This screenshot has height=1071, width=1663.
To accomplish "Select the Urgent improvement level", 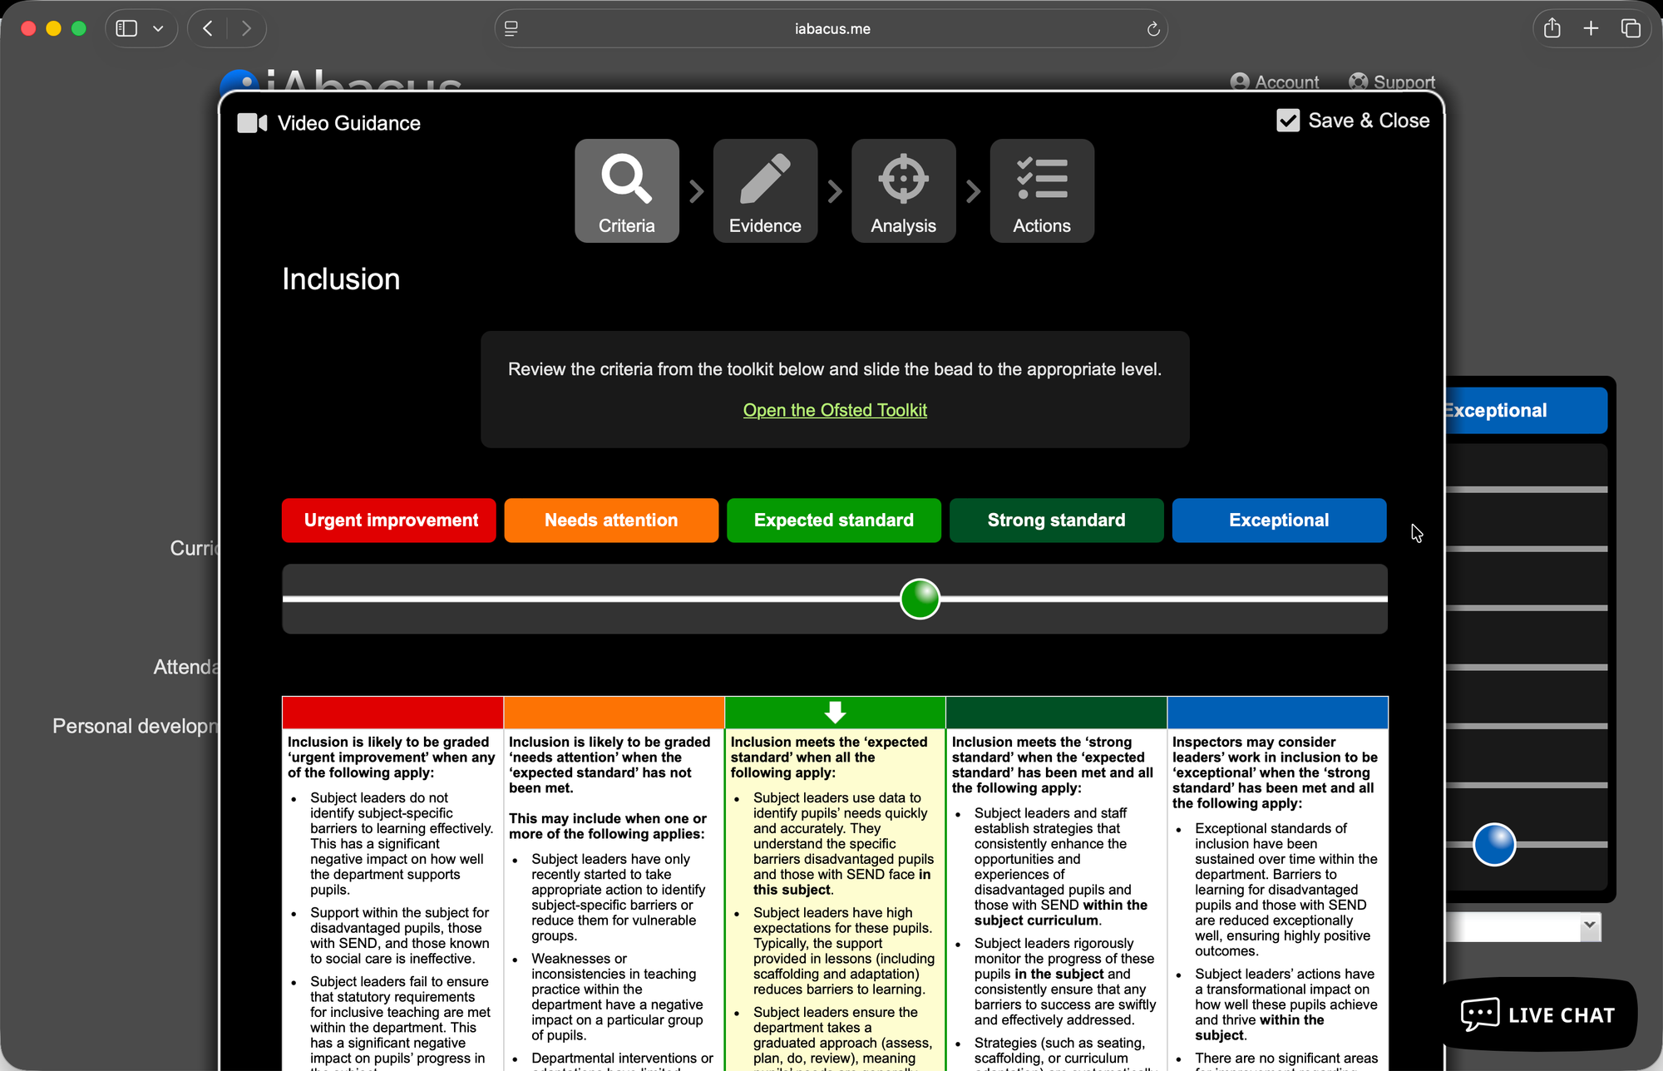I will (x=389, y=521).
